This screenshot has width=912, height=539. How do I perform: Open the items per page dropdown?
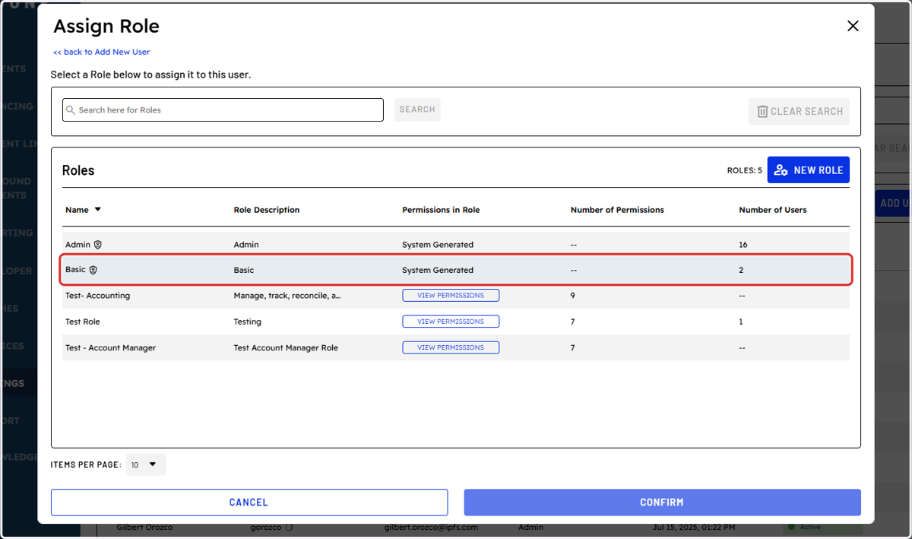point(146,464)
